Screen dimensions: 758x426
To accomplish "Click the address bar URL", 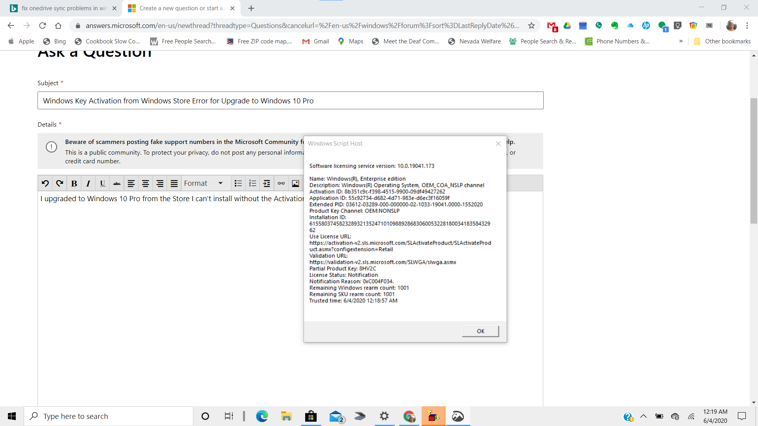I will coord(302,26).
